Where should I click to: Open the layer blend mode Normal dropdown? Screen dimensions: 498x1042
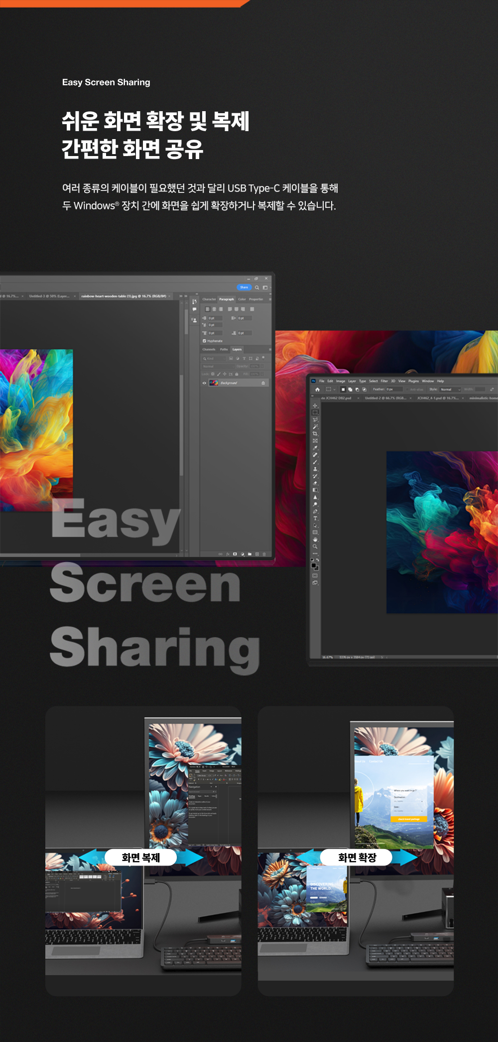point(218,366)
